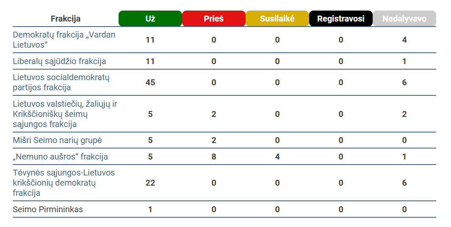Screen dimensions: 451x227
Task: Click Vardan Lietuvos Nedalyvavo count of 4
Action: [x=404, y=40]
